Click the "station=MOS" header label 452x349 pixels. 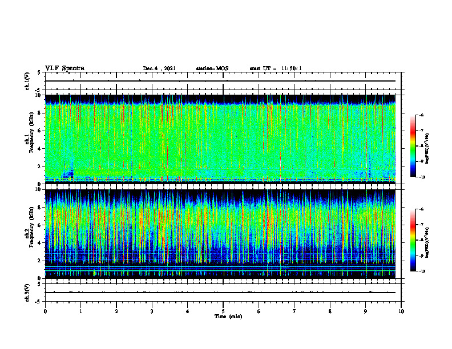tap(212, 68)
